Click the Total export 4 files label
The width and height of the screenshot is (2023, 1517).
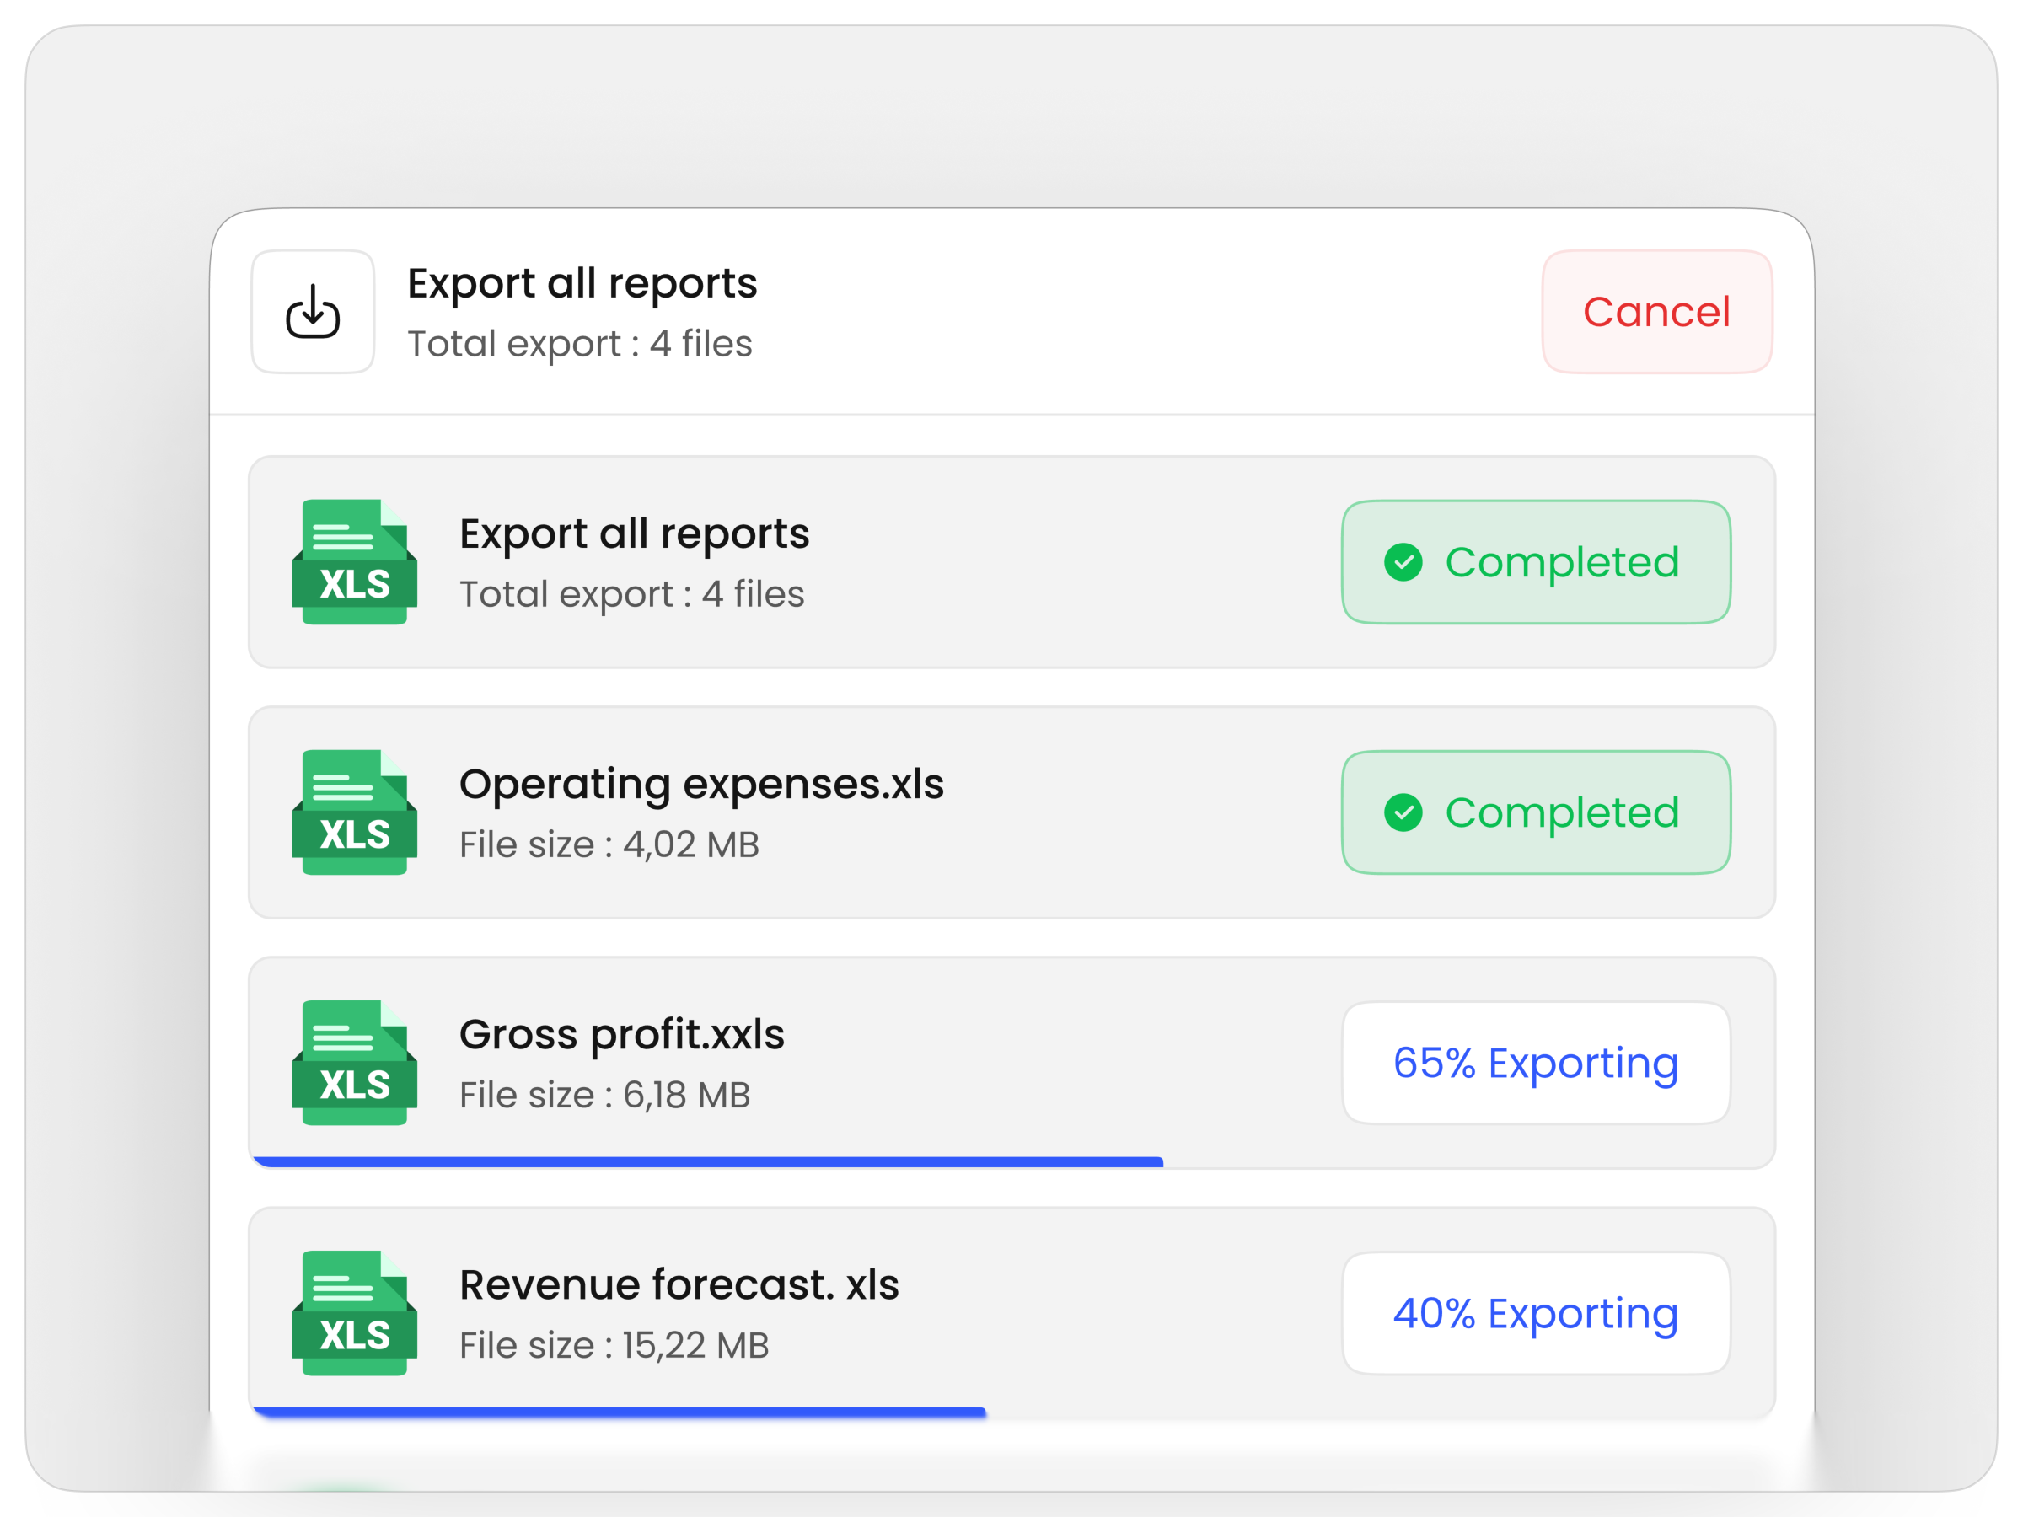580,344
